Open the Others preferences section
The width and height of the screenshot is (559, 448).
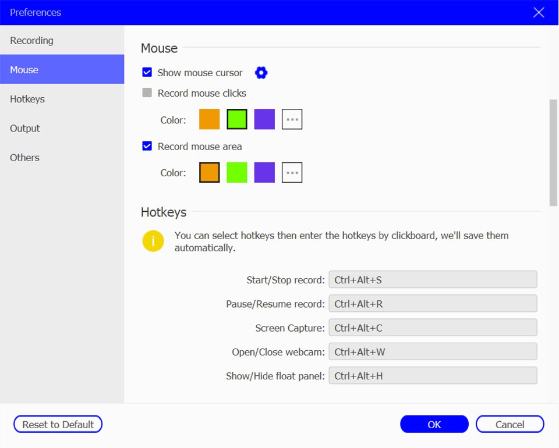(24, 157)
